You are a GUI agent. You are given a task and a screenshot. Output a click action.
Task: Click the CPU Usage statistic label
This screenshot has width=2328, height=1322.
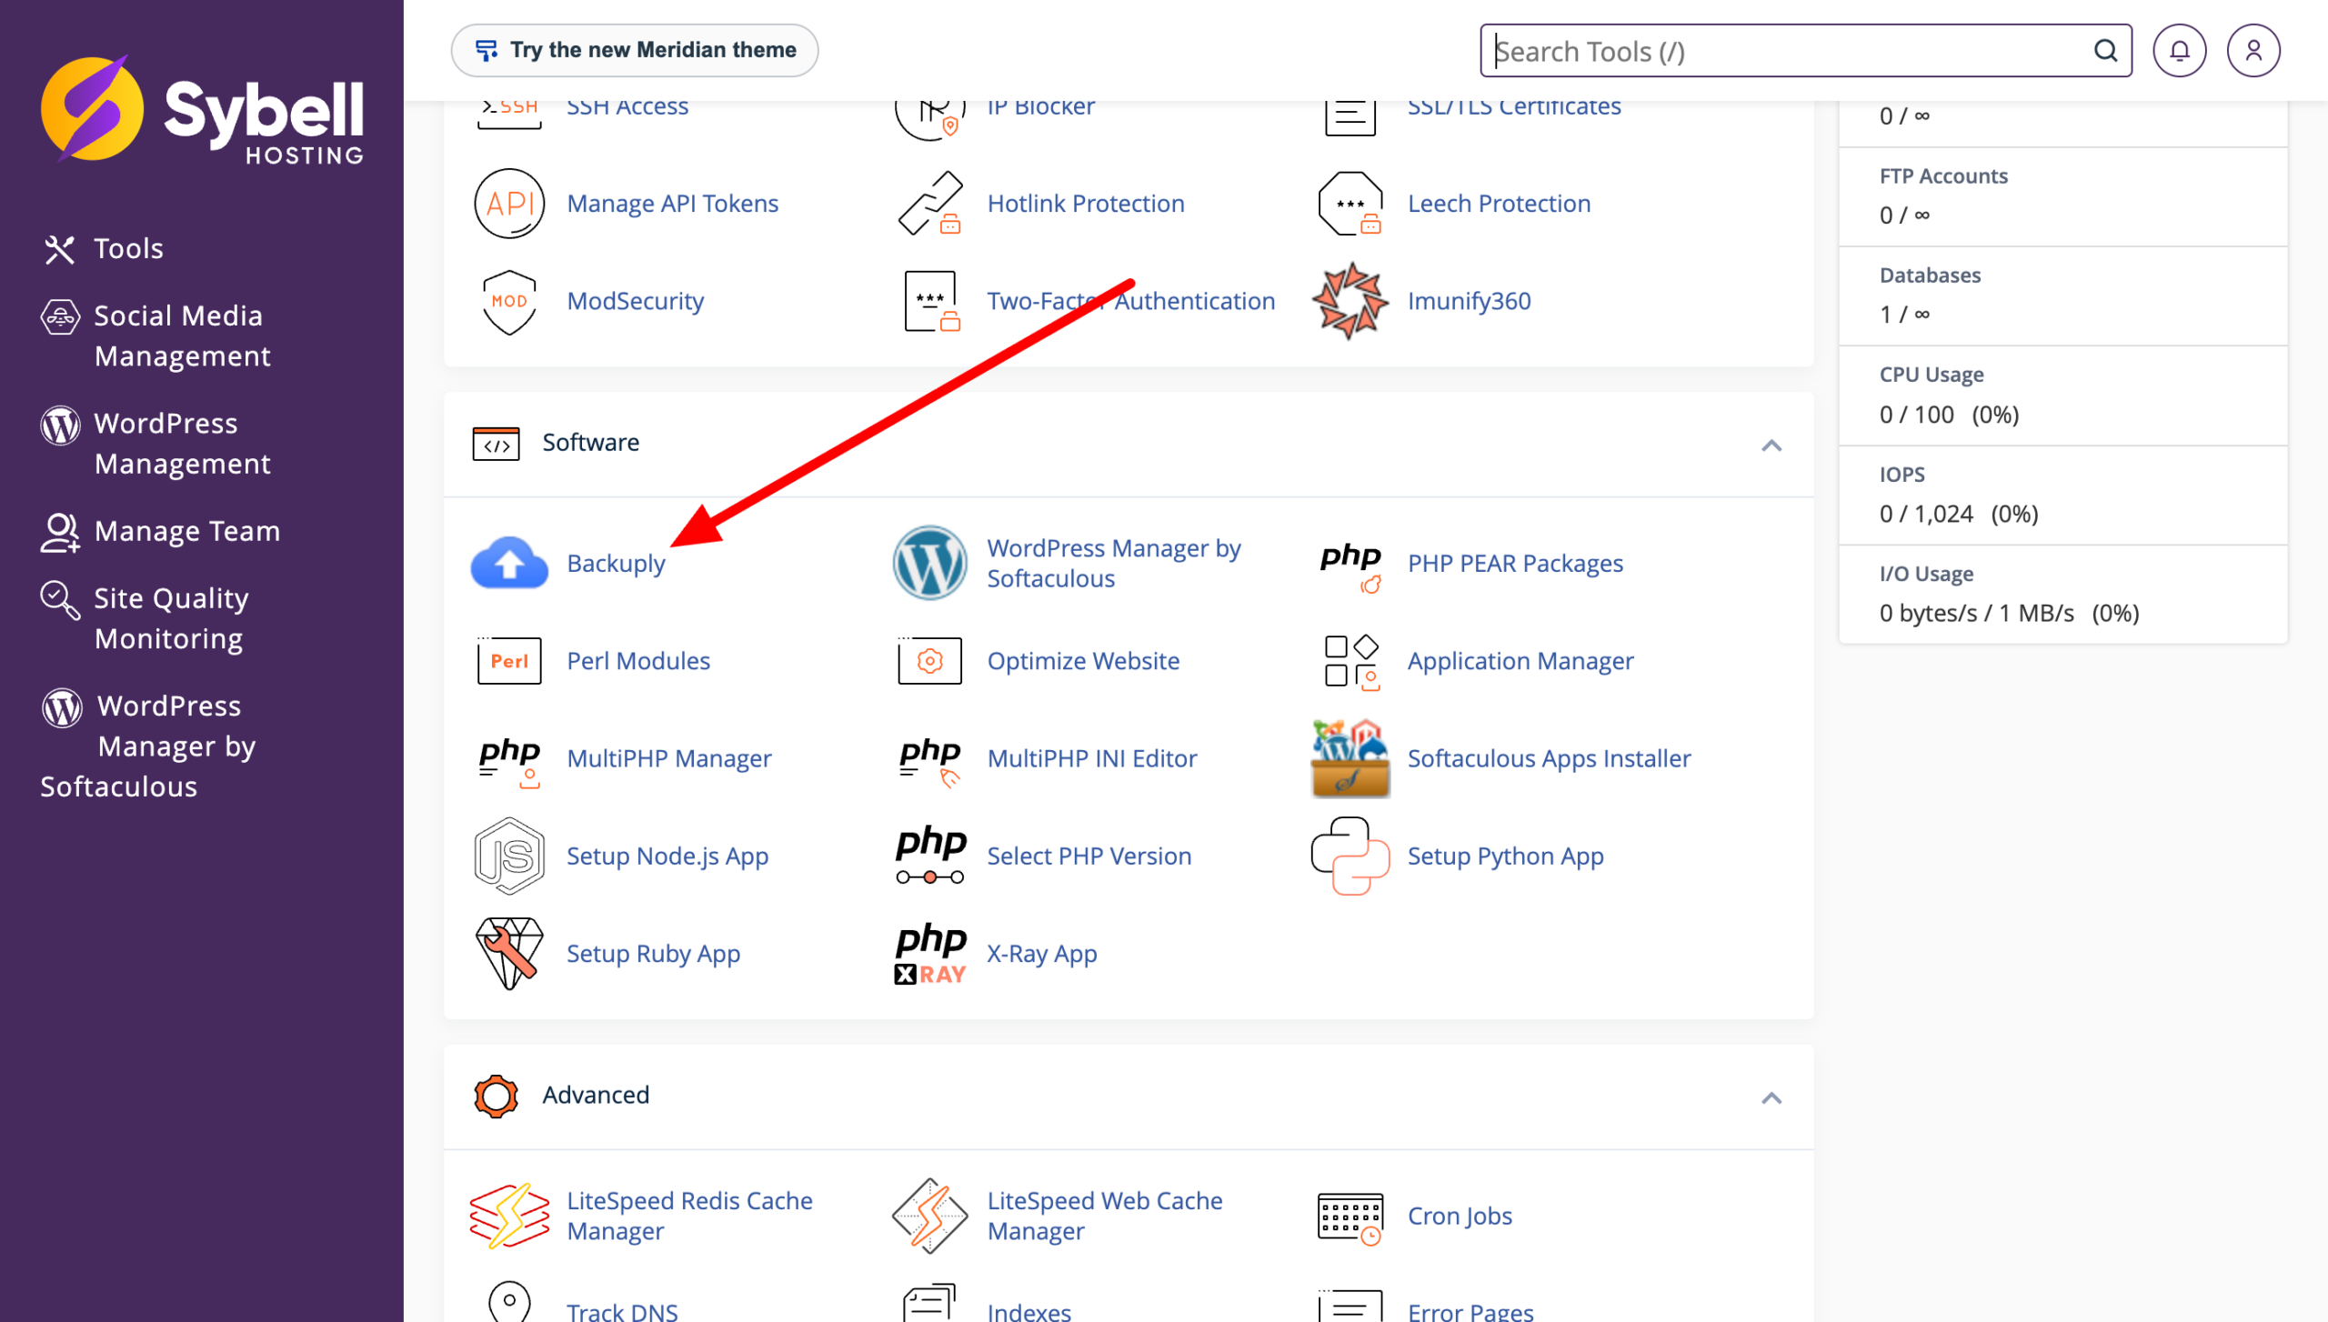[1932, 375]
